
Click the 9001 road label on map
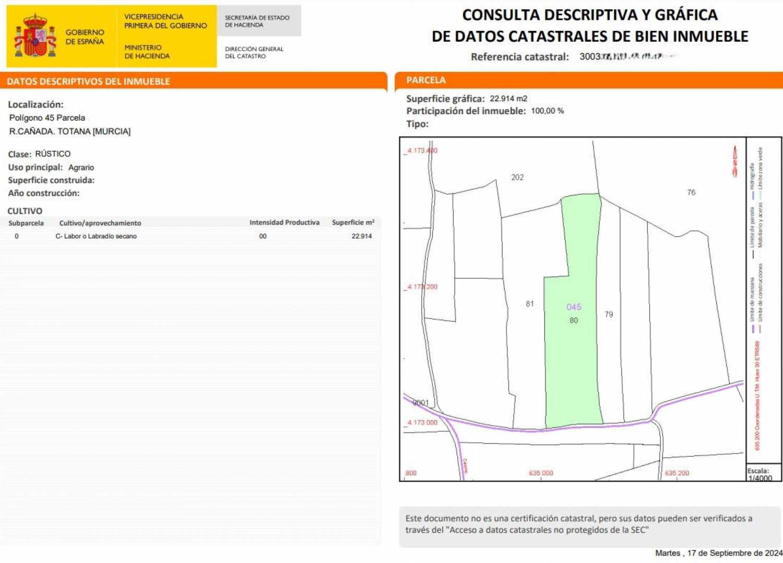coord(421,402)
